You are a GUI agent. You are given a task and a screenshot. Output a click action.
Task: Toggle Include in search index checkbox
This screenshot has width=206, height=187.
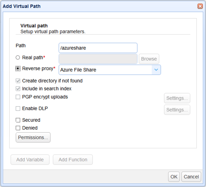[x=18, y=89]
